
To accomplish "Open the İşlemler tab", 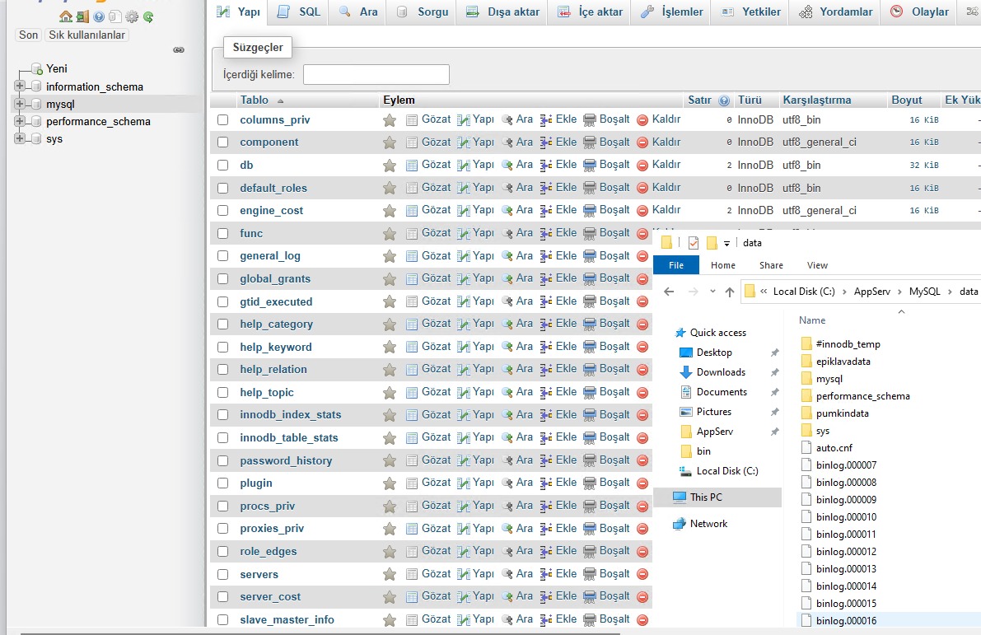I will [672, 12].
